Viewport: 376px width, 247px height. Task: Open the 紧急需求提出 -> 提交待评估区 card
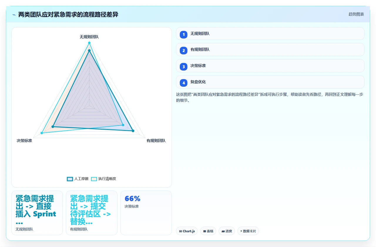tap(92, 213)
